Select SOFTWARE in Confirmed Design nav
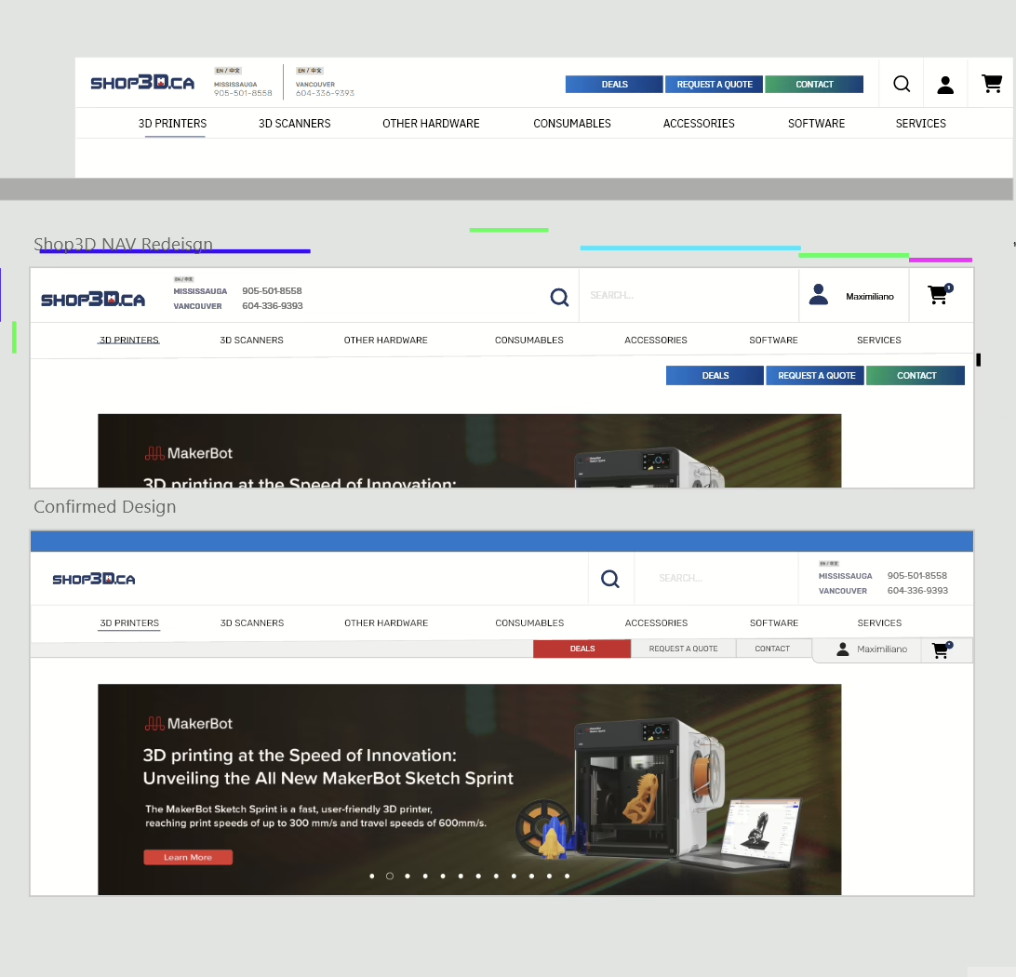1016x977 pixels. (774, 623)
